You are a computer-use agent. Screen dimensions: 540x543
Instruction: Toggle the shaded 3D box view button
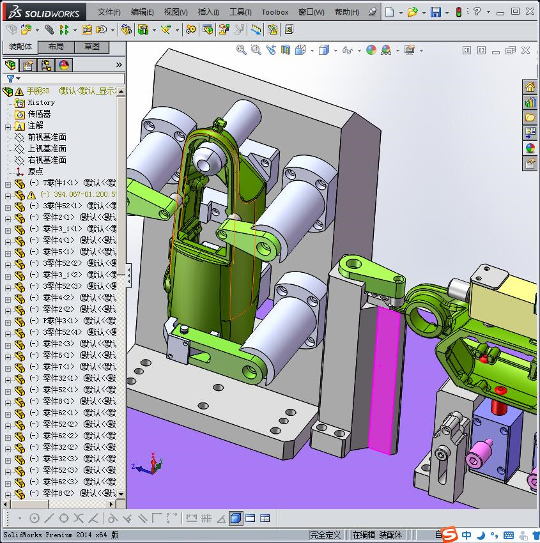(236, 518)
